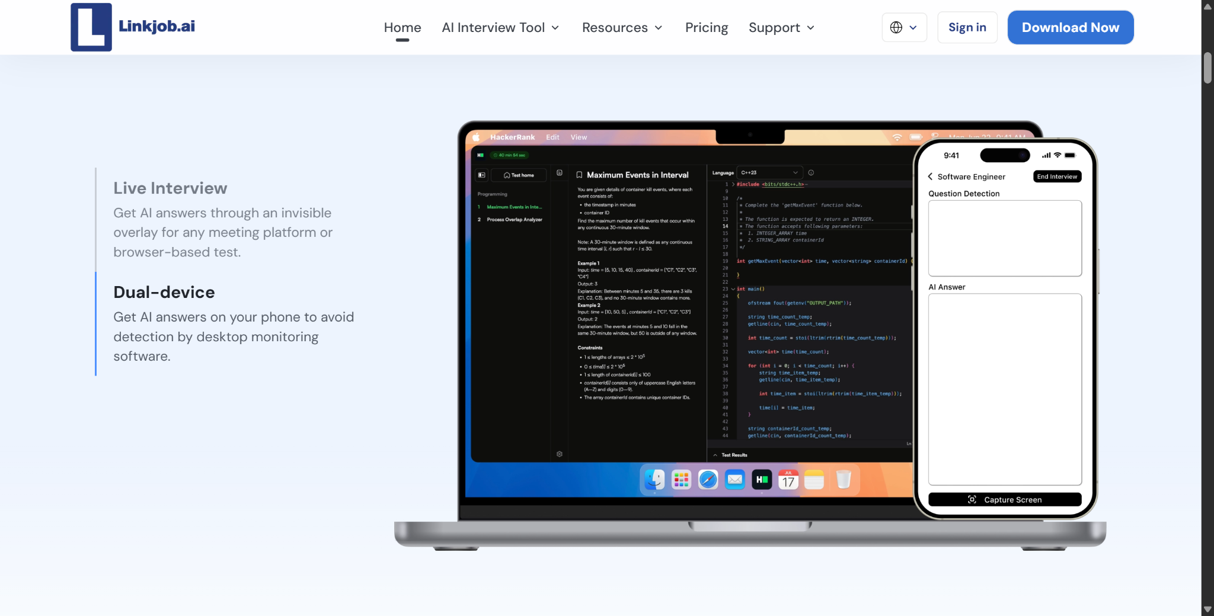The width and height of the screenshot is (1214, 616).
Task: Expand the Resources menu
Action: (622, 28)
